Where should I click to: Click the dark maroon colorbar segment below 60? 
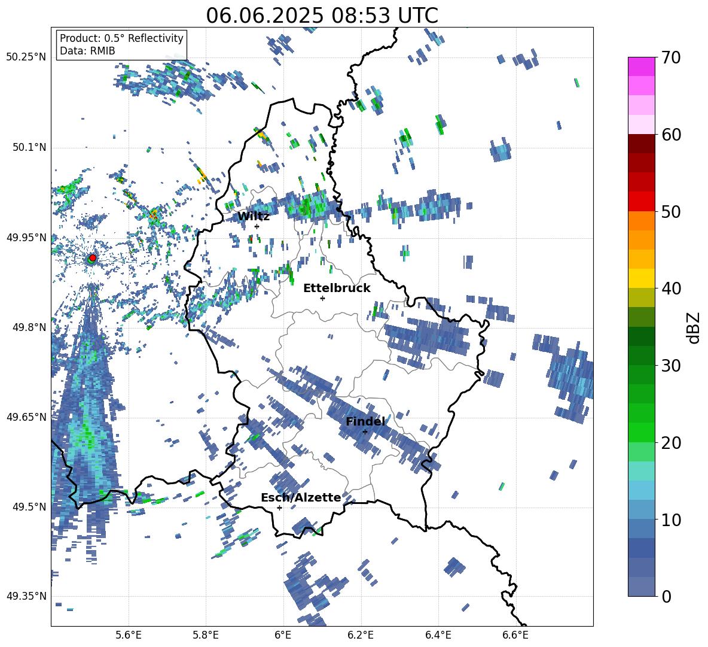(x=641, y=144)
